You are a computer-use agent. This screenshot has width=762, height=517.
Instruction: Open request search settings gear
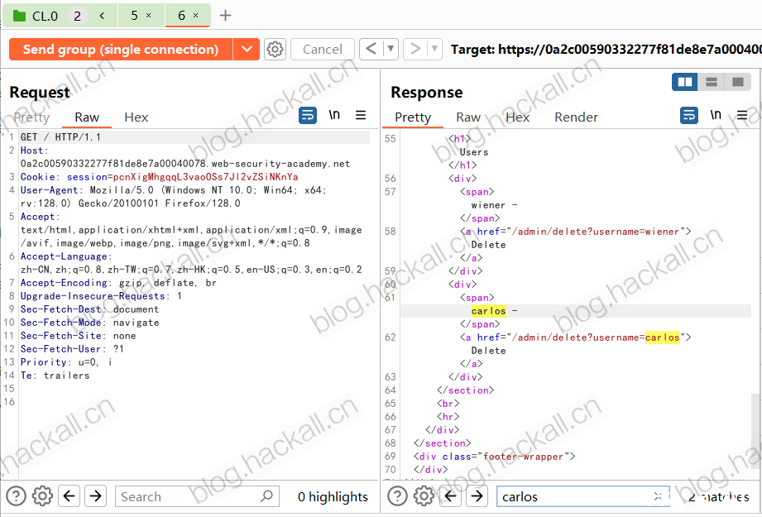(42, 496)
